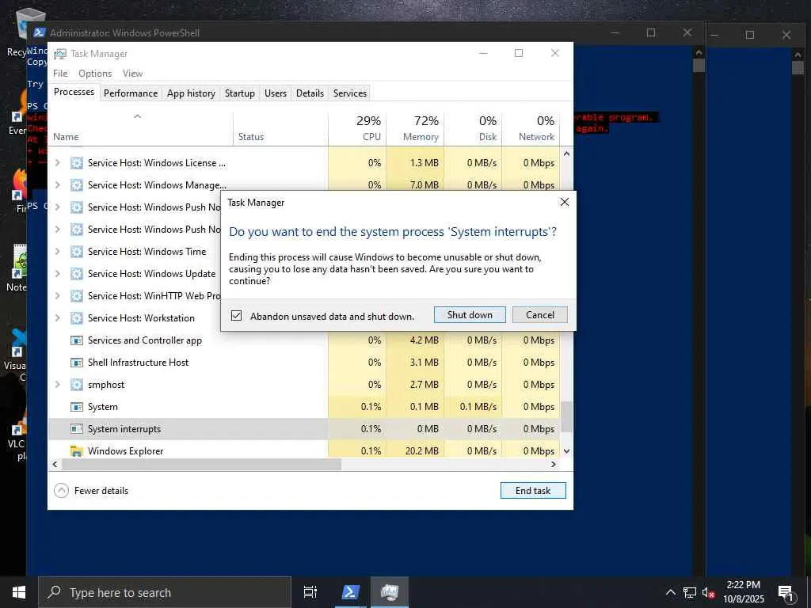811x608 pixels.
Task: Sort processes by CPU column
Action: tap(357, 128)
